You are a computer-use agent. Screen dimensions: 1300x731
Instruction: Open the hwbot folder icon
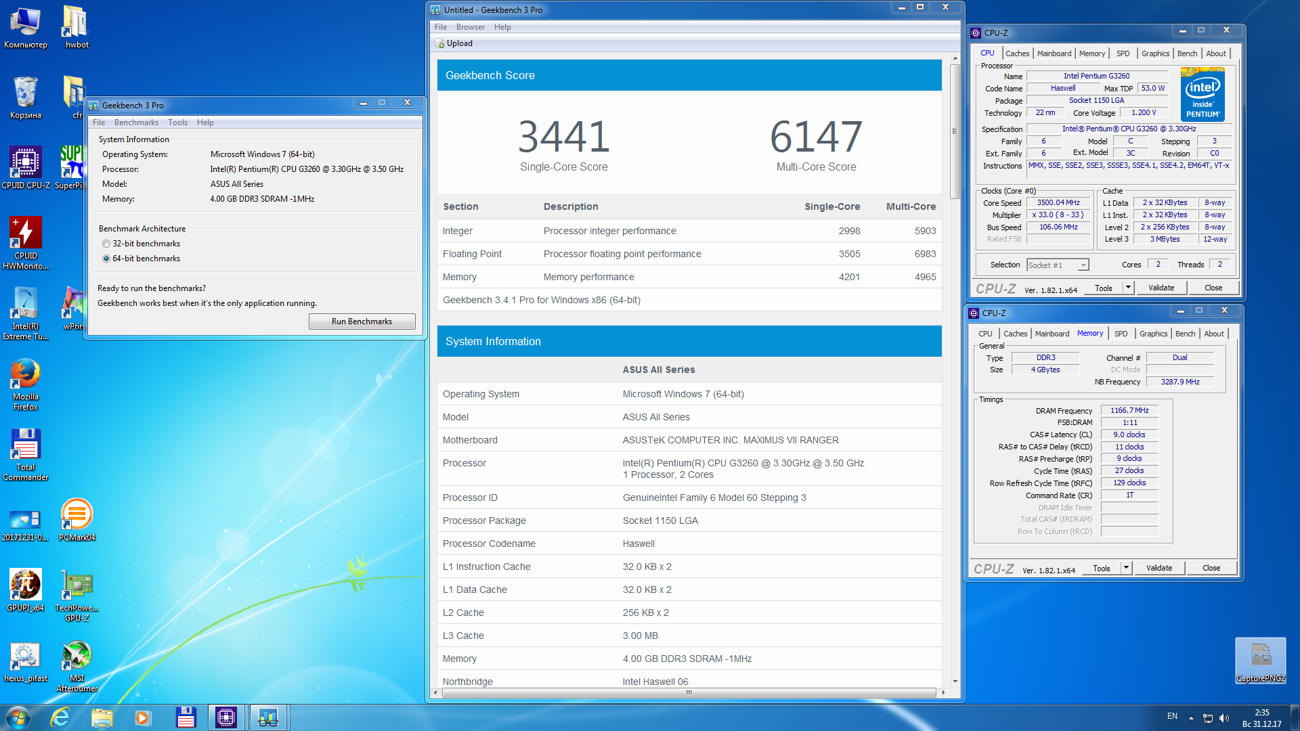(x=77, y=27)
